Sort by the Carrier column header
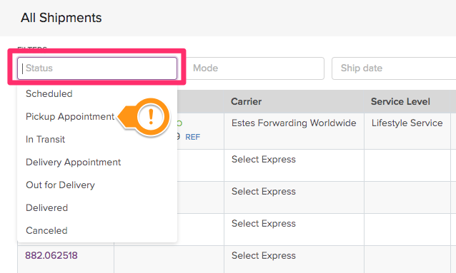 point(246,101)
